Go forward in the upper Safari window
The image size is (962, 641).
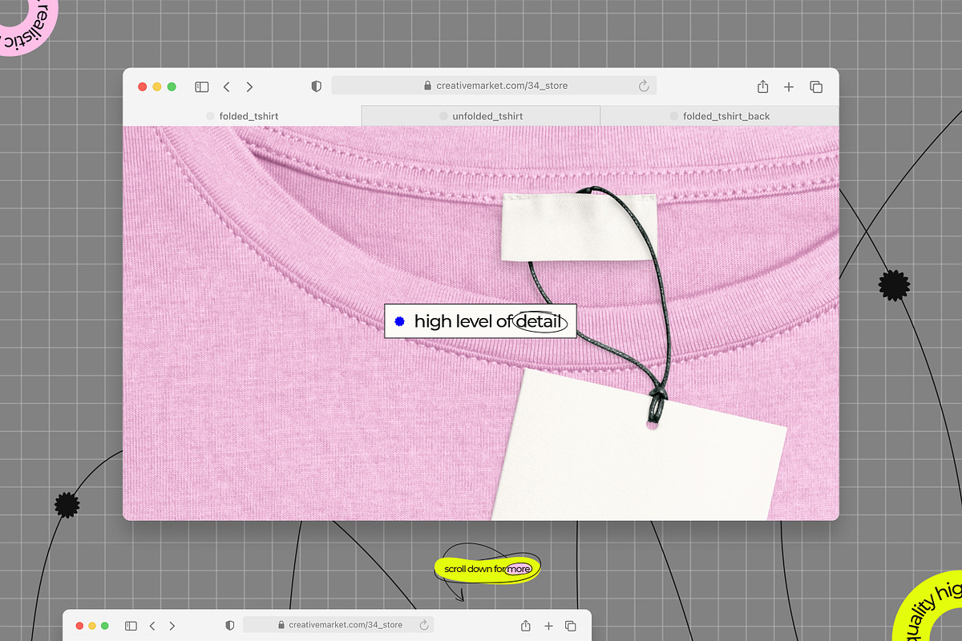249,87
